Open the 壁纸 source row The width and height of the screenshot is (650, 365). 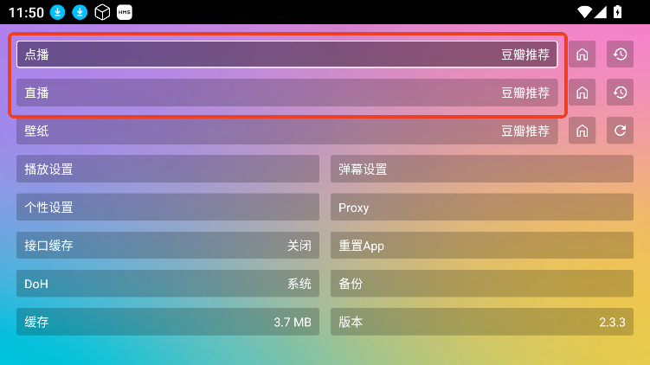coord(286,131)
